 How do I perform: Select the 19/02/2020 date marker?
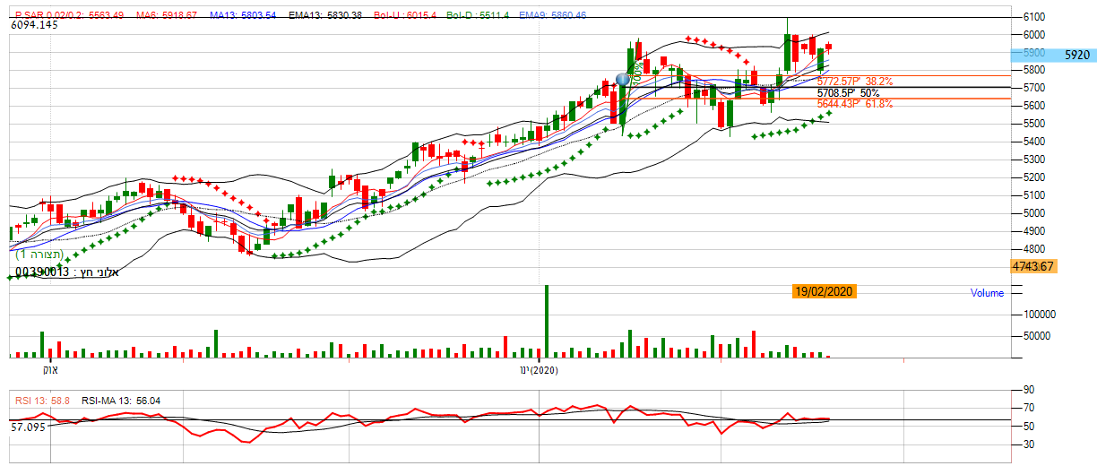824,291
